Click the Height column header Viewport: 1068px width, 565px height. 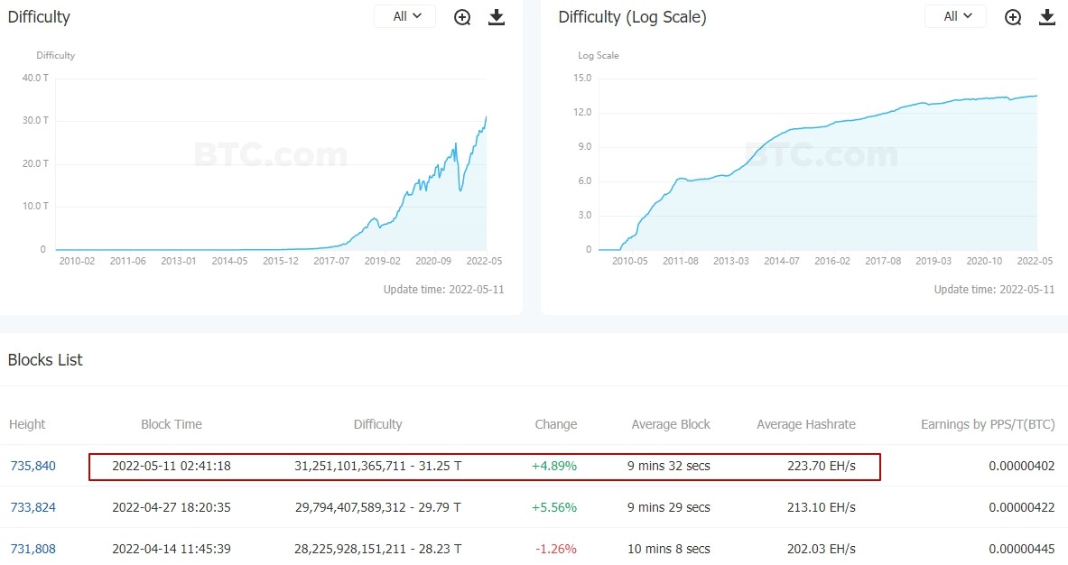coord(27,424)
